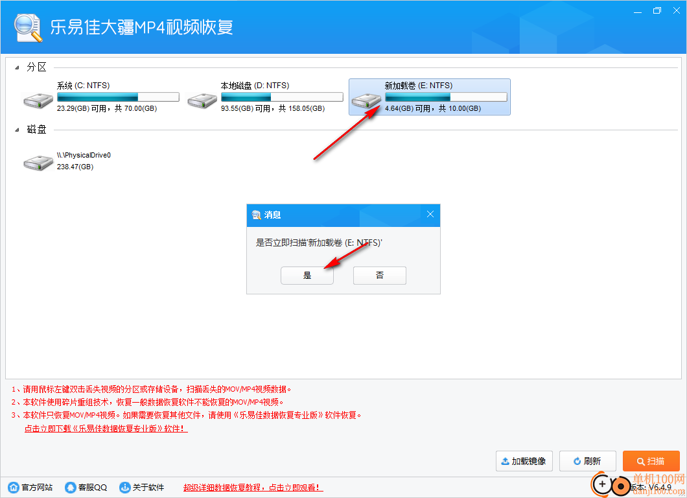Click the \\.\PhysicalDrive0 label
Screen dimensions: 687x498
(84, 155)
